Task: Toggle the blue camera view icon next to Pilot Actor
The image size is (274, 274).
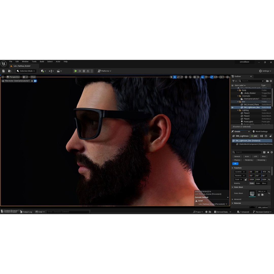Action: (x=35, y=81)
